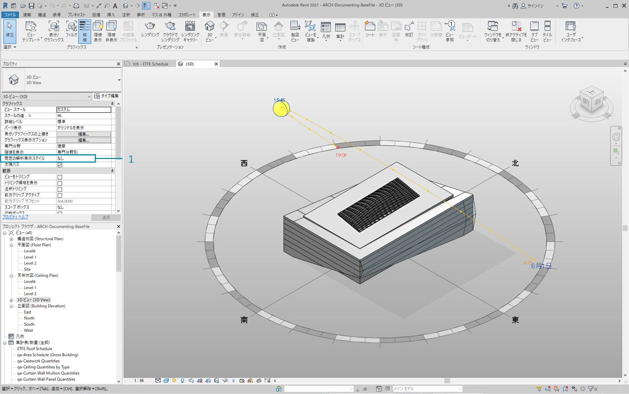Click the タブビュー (Tab Views) icon
Viewport: 629px width, 394px height.
pyautogui.click(x=534, y=31)
